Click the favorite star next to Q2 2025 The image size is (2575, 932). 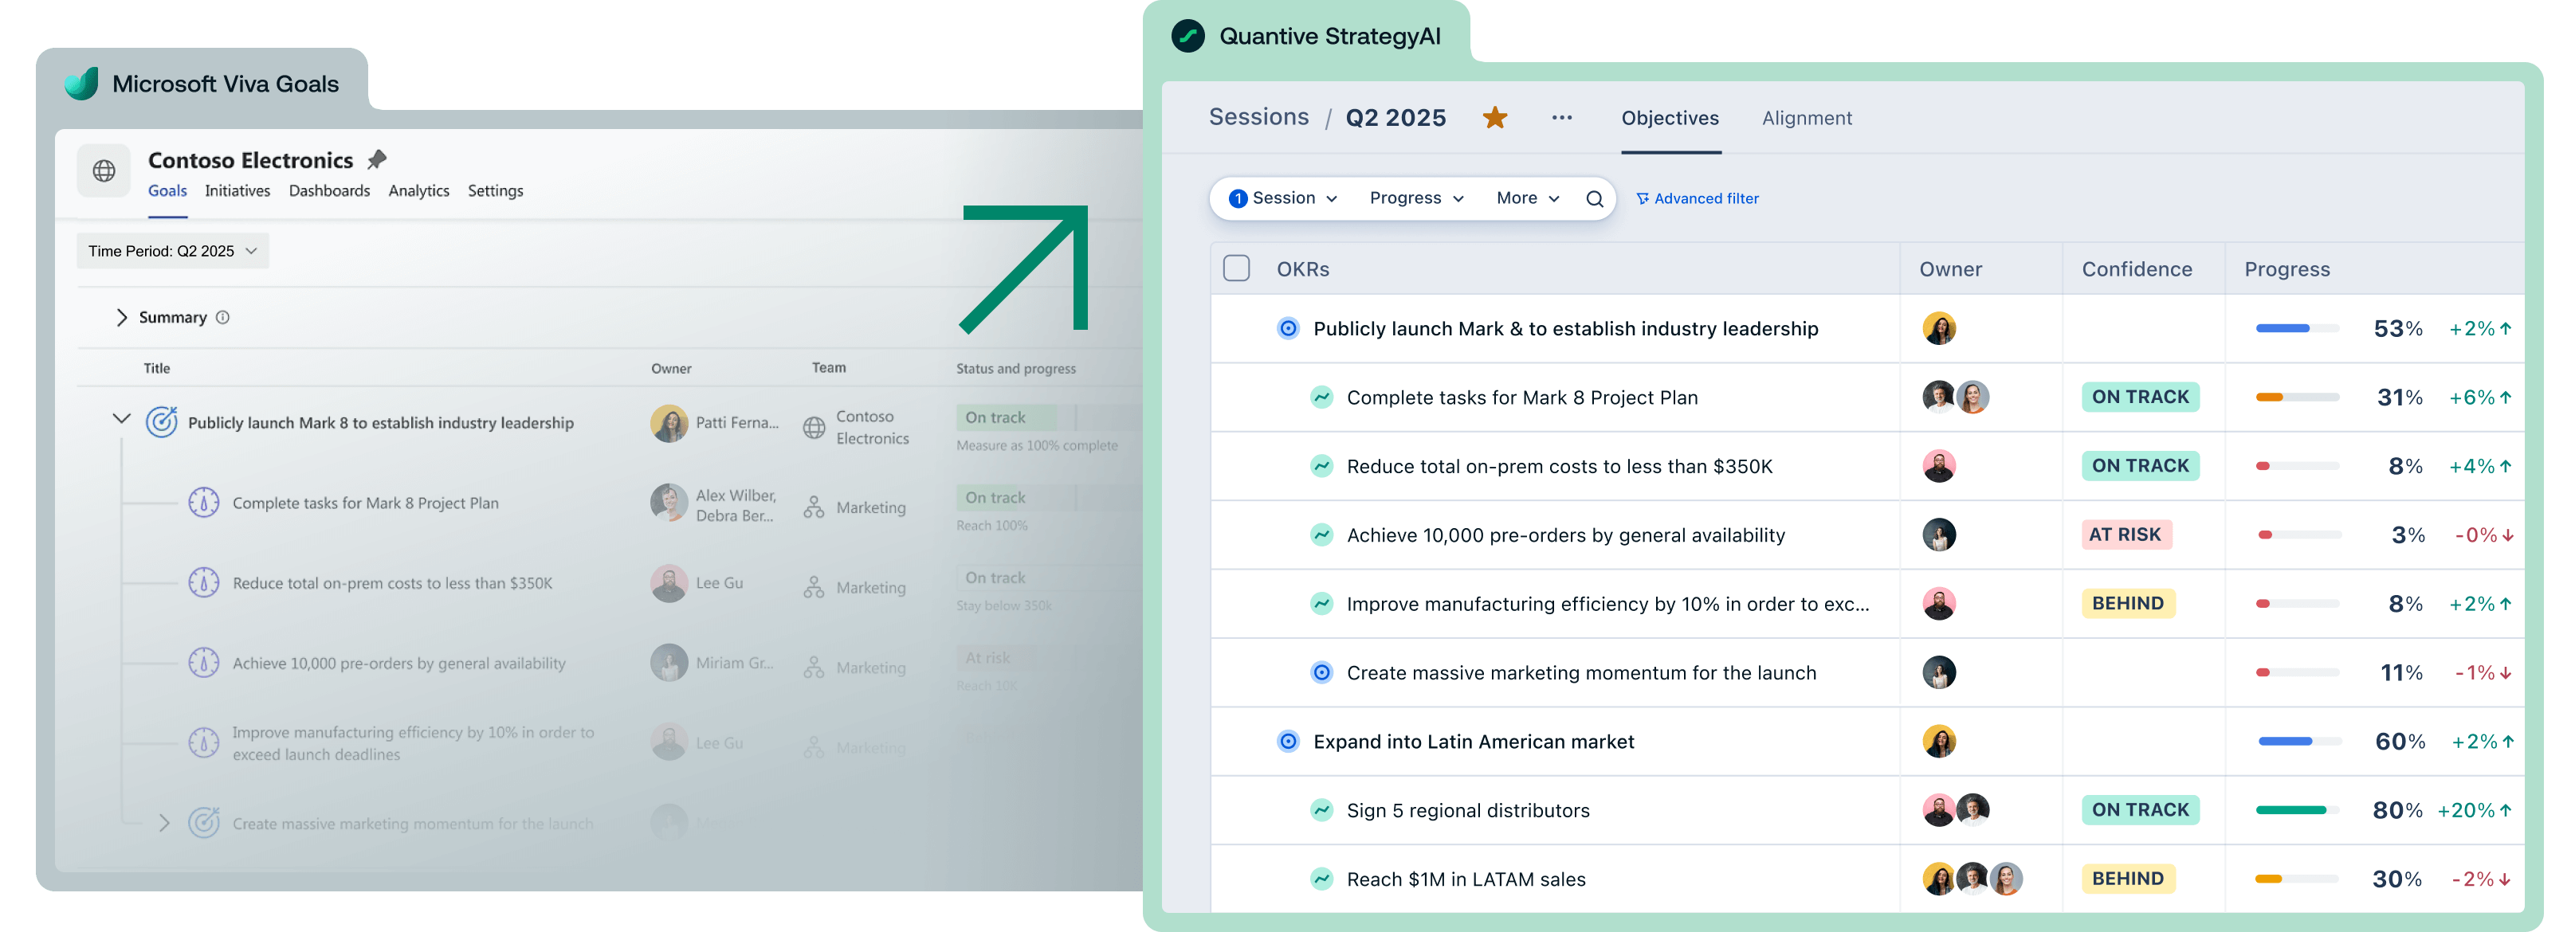pos(1494,118)
